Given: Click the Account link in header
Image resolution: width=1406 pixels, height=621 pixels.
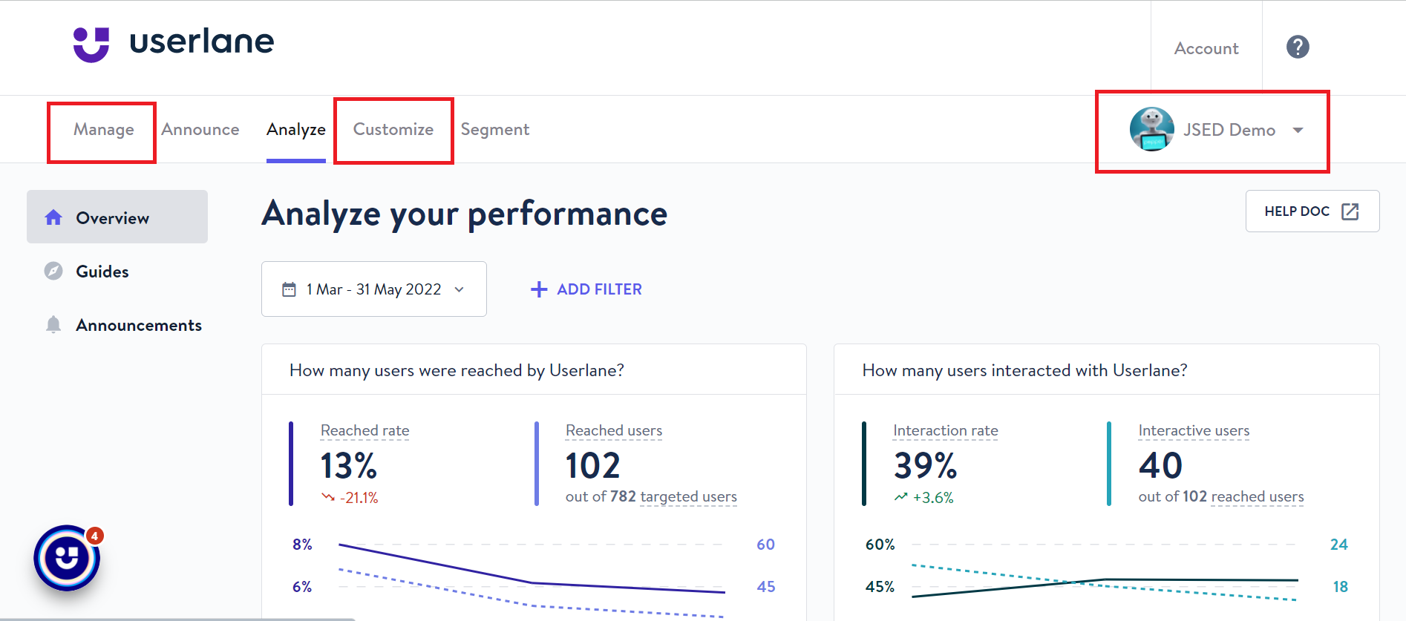Looking at the screenshot, I should (1206, 49).
